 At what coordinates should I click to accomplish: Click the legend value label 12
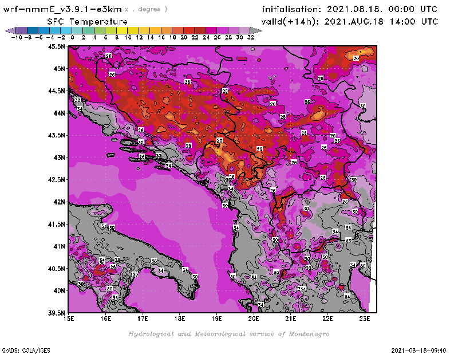(139, 37)
